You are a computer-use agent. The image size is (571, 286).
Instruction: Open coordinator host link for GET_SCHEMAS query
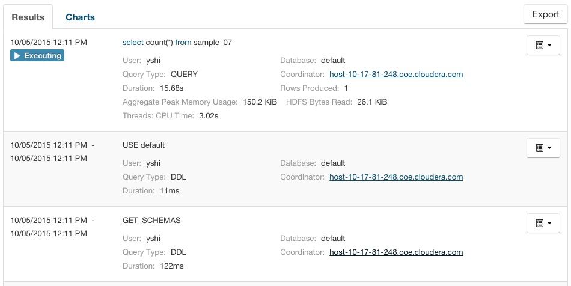click(x=396, y=252)
